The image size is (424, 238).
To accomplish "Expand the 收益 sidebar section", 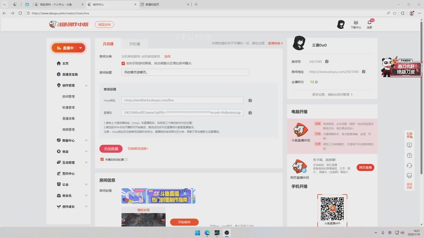I will pyautogui.click(x=86, y=151).
